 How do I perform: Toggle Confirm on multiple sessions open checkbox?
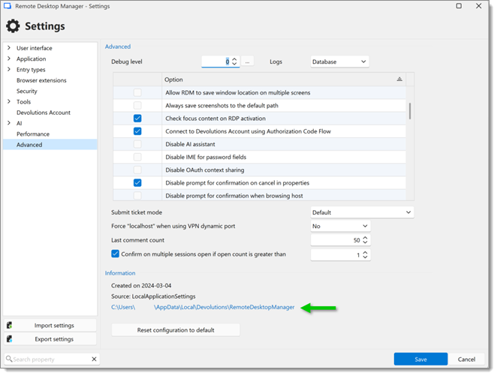tap(116, 254)
